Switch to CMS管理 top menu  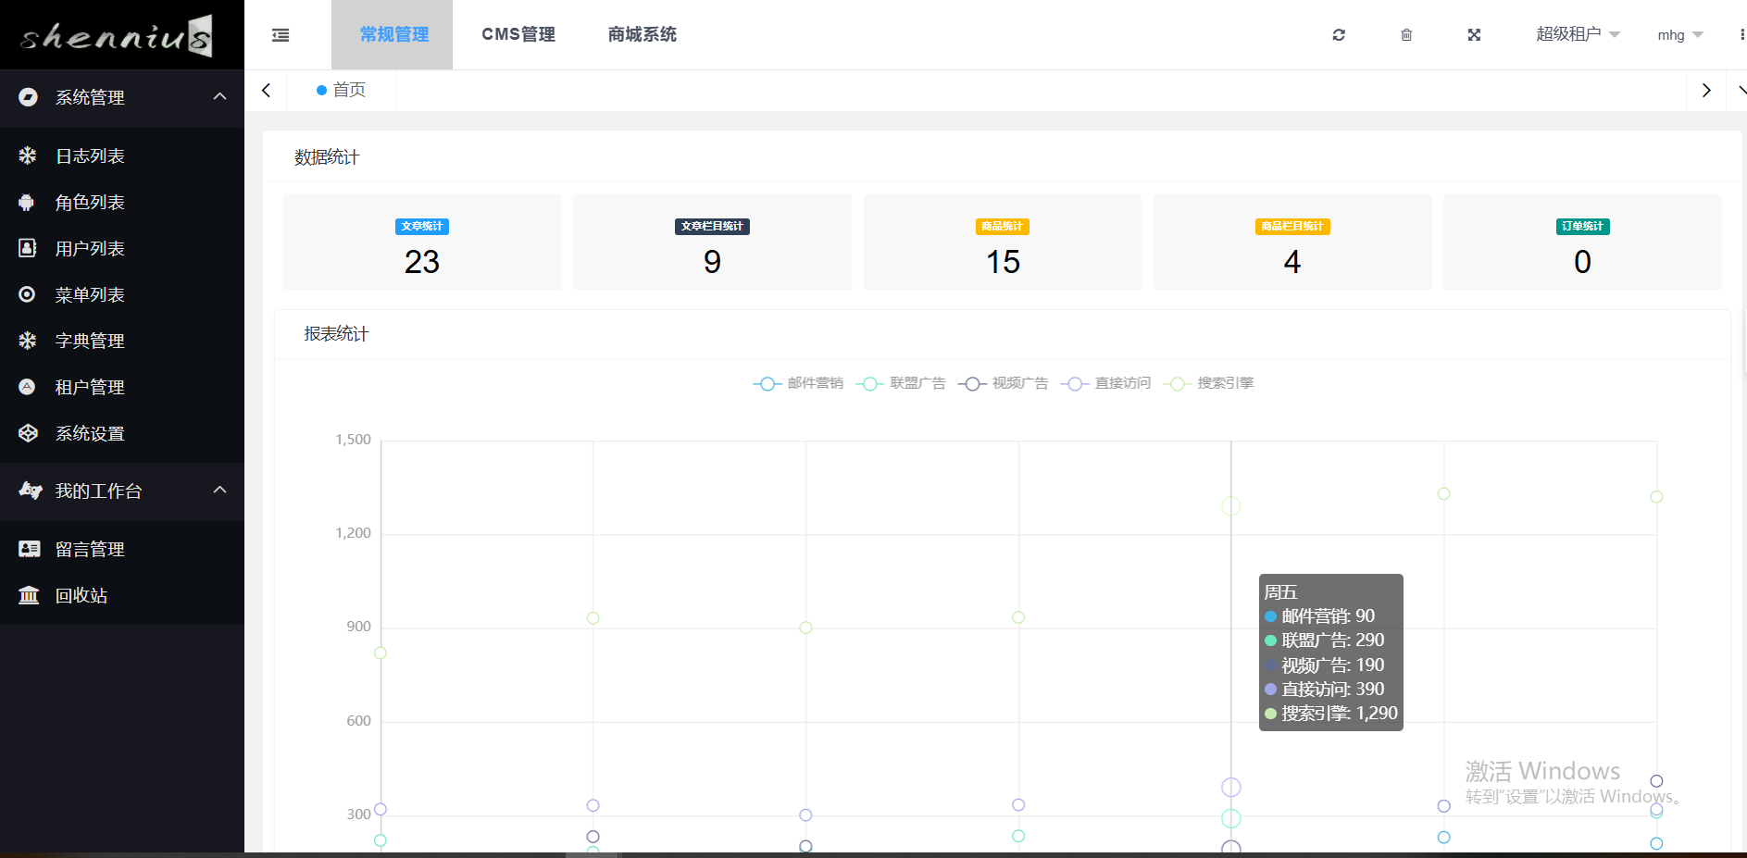[x=518, y=34]
